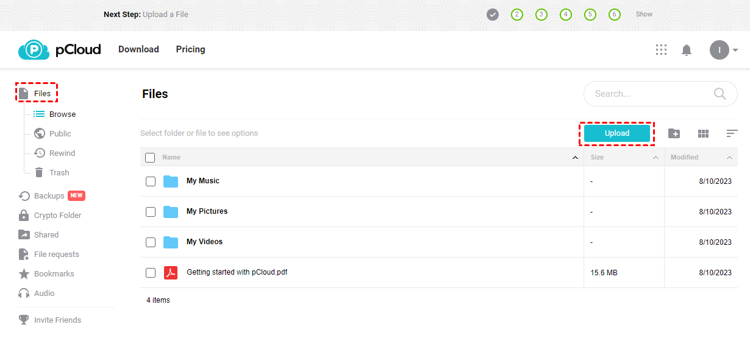Click the new folder icon
The image size is (750, 341).
674,133
